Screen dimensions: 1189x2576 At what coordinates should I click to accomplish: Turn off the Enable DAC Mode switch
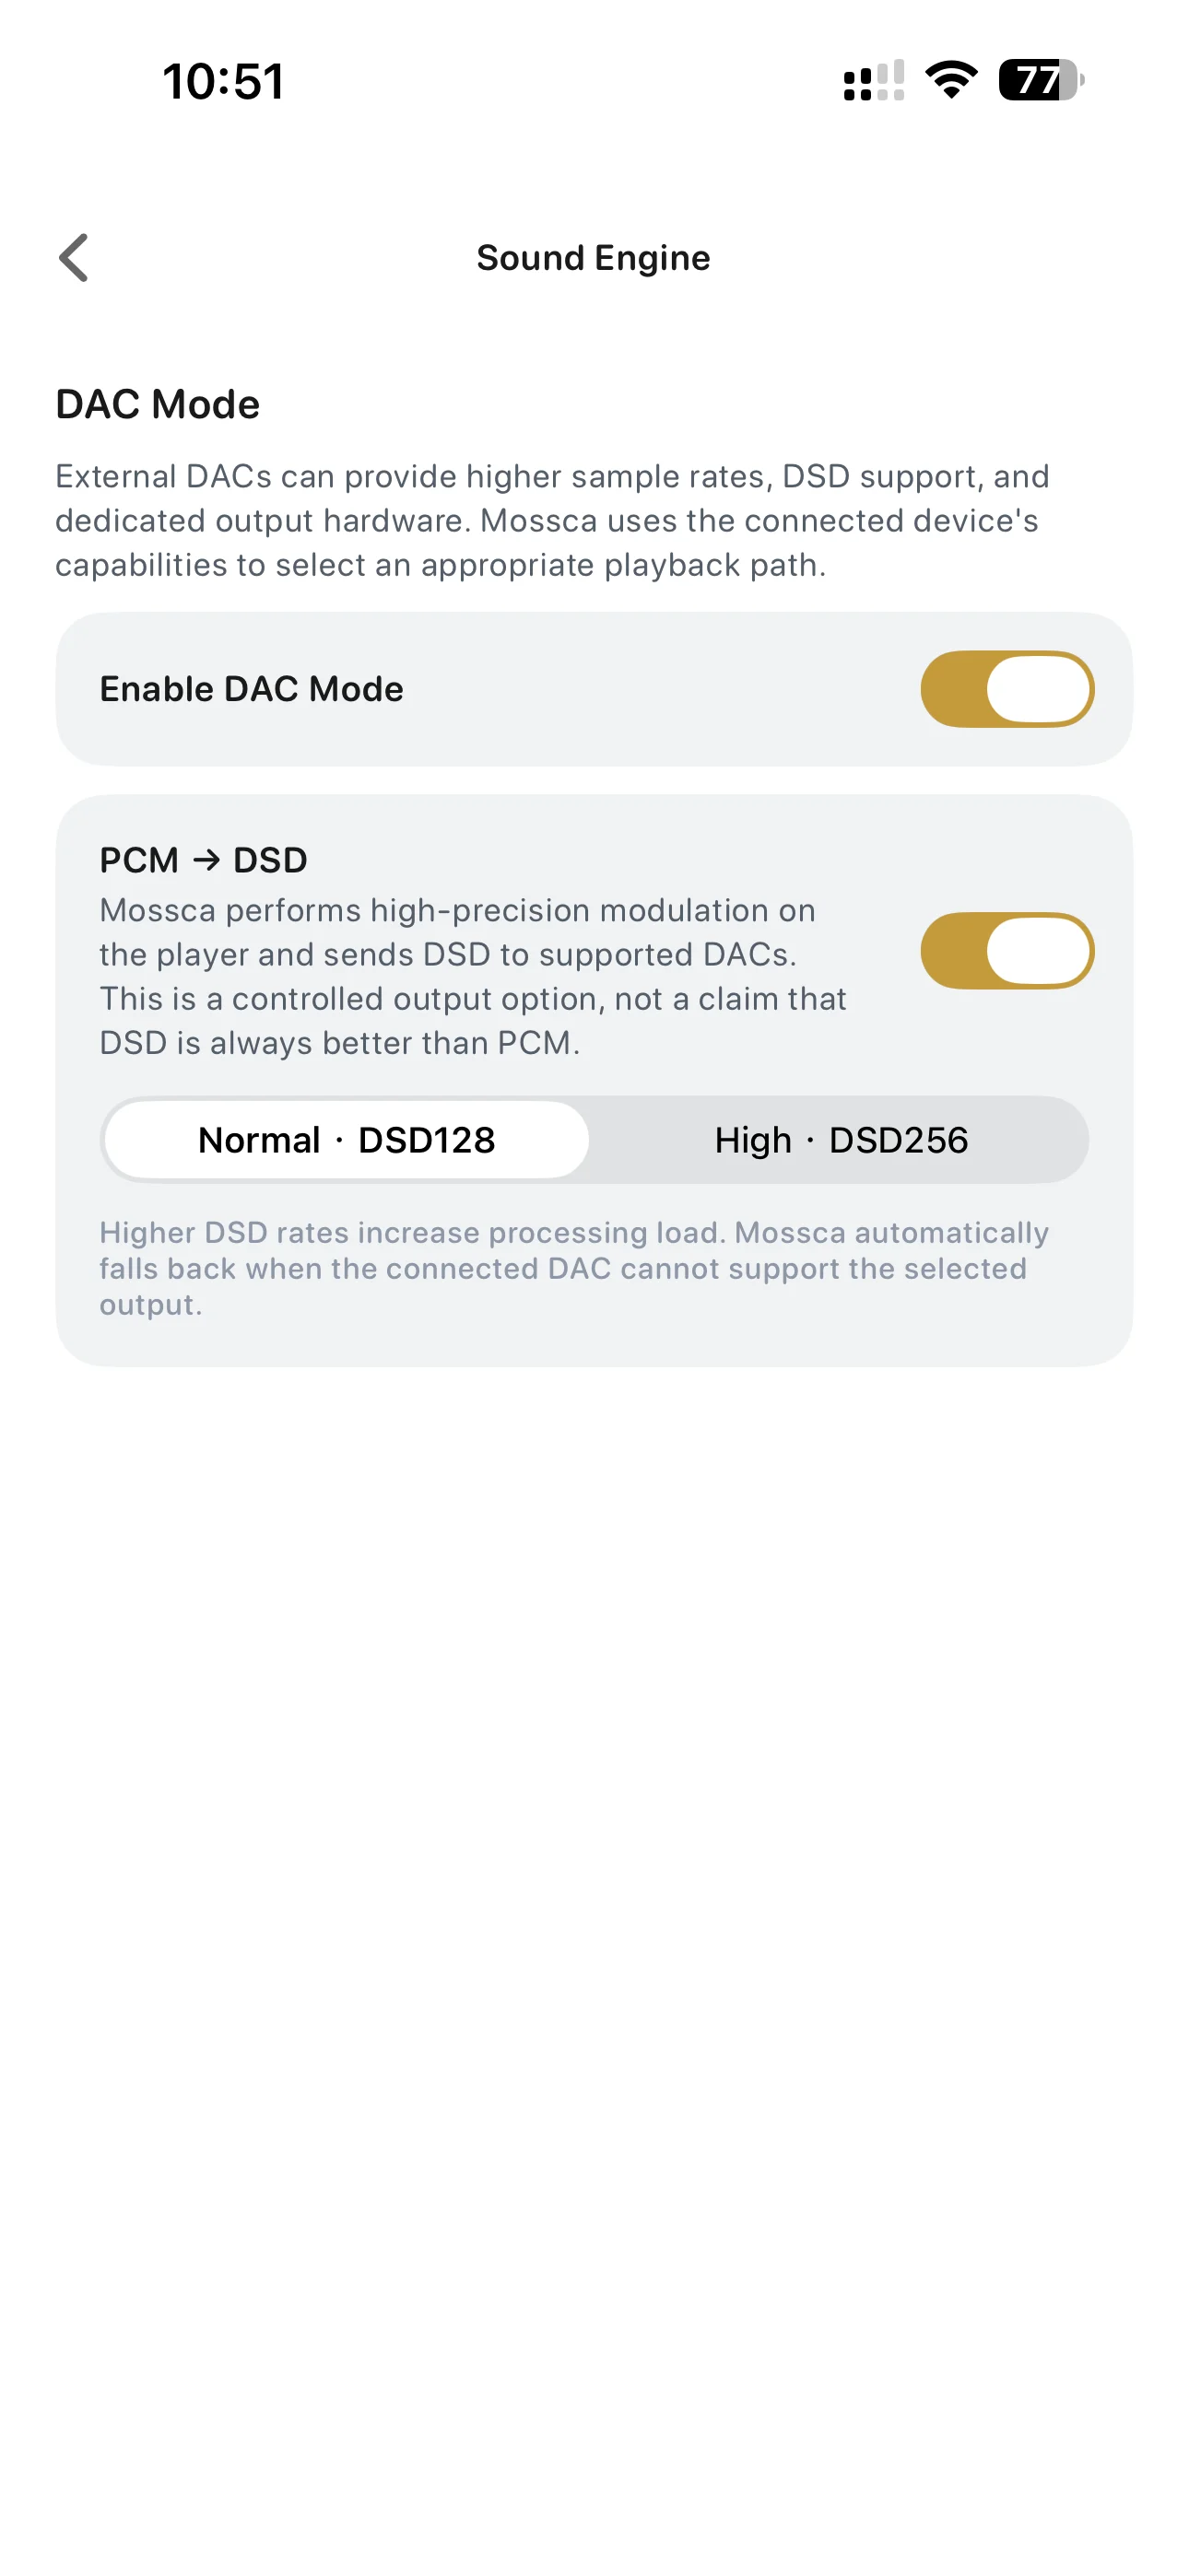pyautogui.click(x=1007, y=689)
